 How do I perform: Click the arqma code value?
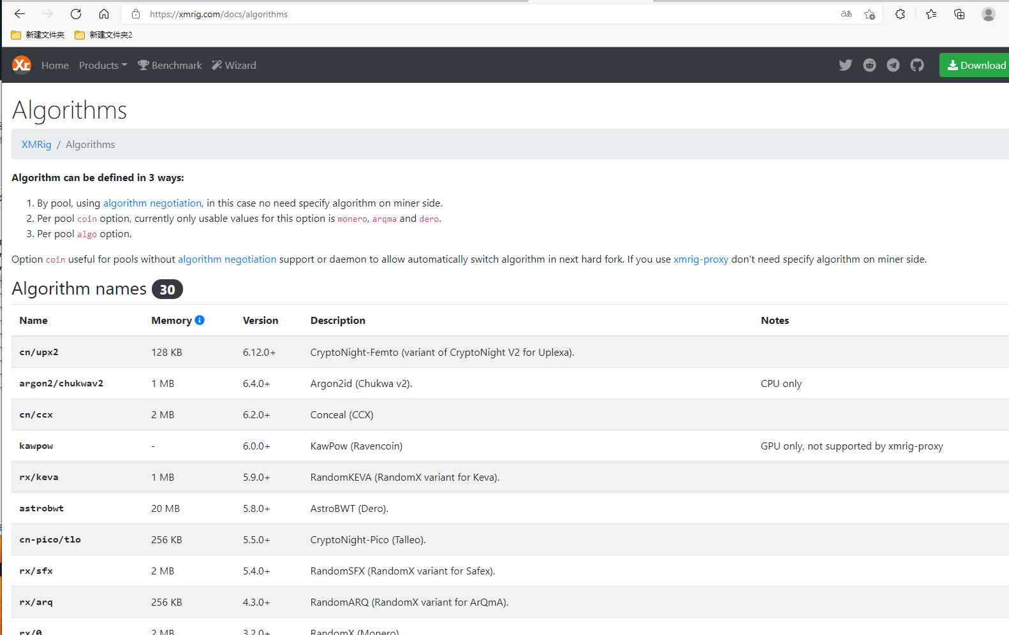point(385,219)
